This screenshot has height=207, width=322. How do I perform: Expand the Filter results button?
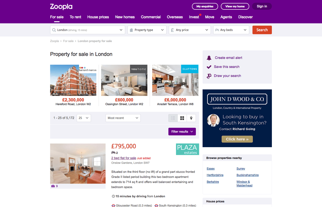click(182, 132)
